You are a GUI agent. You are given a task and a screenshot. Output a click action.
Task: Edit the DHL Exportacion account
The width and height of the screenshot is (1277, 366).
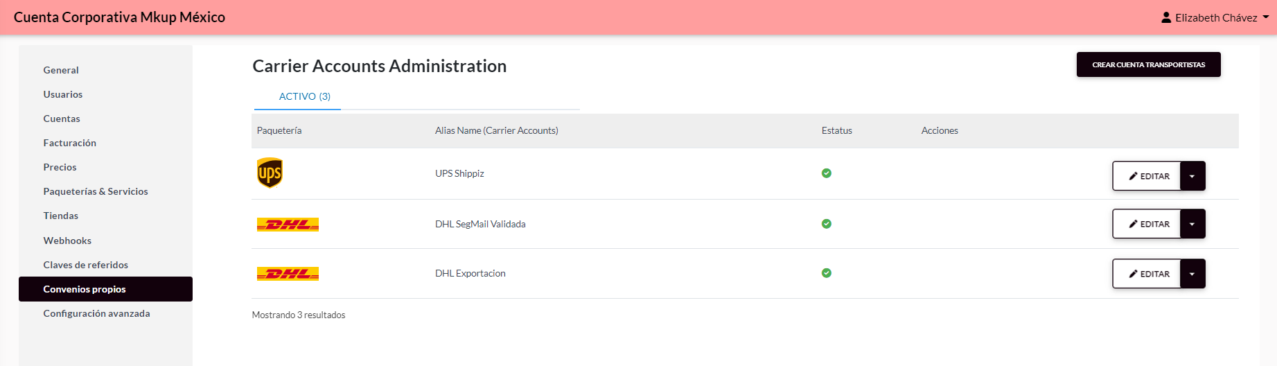1147,274
